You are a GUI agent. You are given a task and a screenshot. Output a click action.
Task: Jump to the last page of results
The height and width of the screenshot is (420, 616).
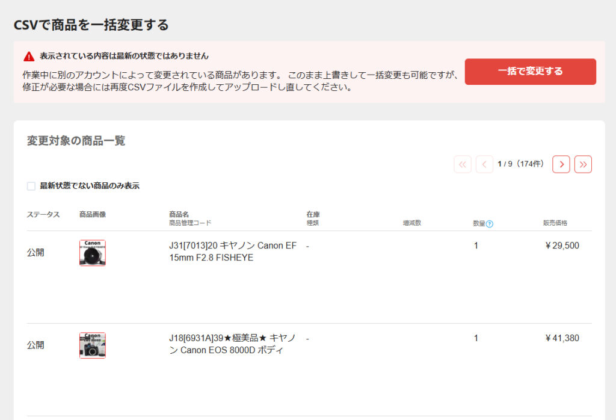(x=583, y=164)
